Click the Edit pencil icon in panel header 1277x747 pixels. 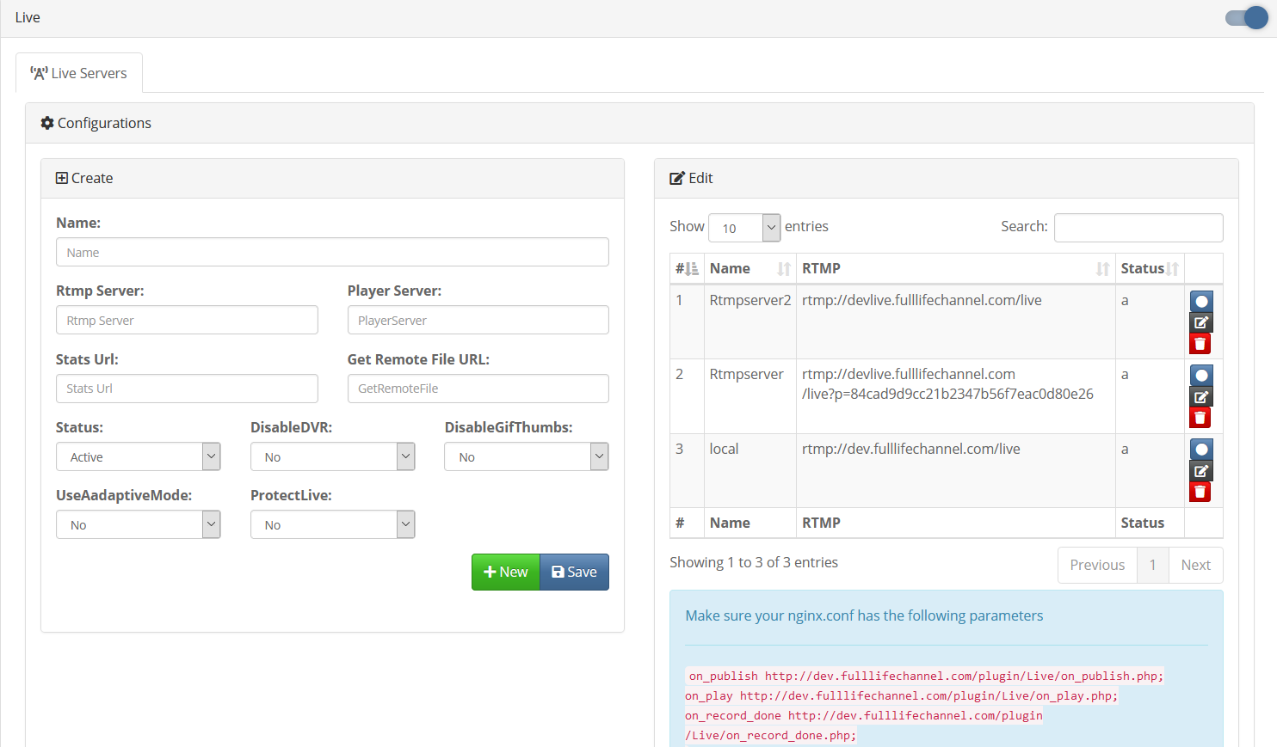[677, 178]
